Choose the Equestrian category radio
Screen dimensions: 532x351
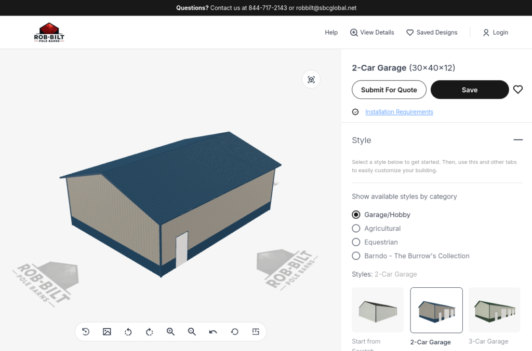356,242
